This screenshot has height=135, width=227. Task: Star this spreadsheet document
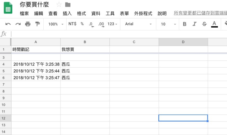pyautogui.click(x=59, y=5)
